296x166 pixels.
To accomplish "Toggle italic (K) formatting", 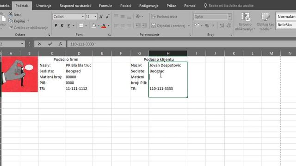I will click(62, 25).
